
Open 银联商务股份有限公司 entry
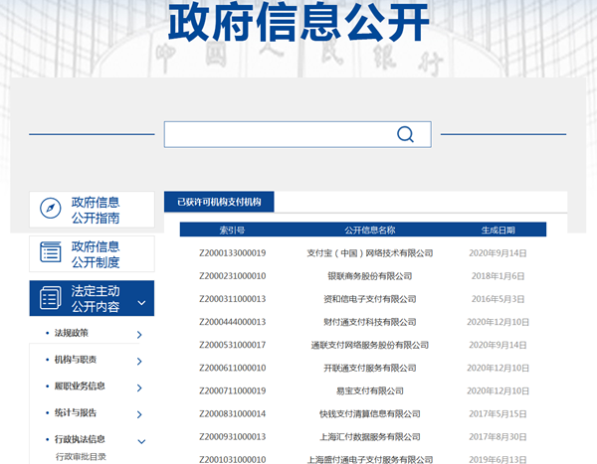click(370, 276)
